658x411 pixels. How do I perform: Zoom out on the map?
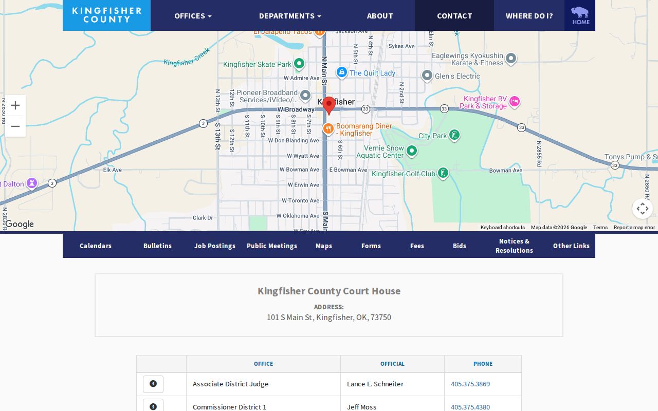(x=15, y=126)
